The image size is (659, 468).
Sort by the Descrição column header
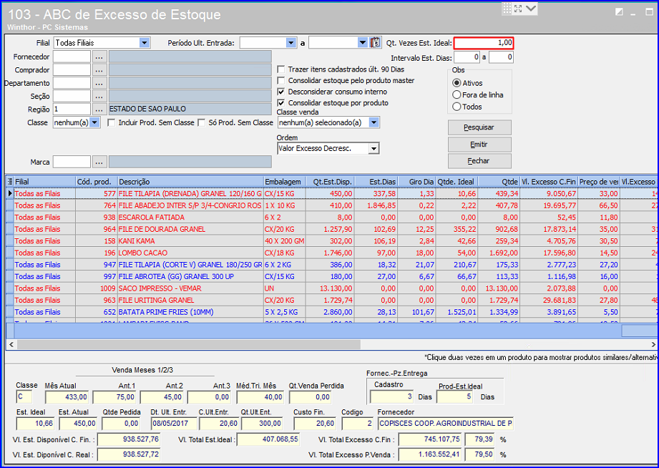[190, 182]
